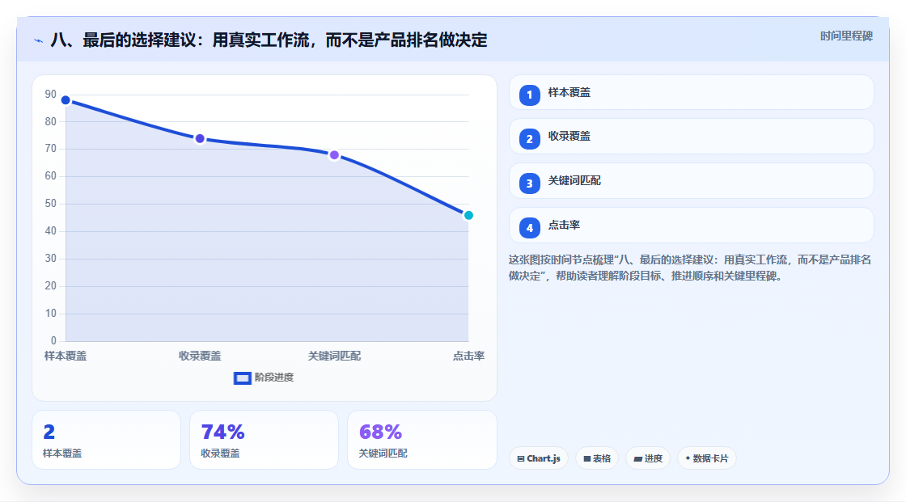
Task: Click the 表格 tag chip
Action: [597, 458]
